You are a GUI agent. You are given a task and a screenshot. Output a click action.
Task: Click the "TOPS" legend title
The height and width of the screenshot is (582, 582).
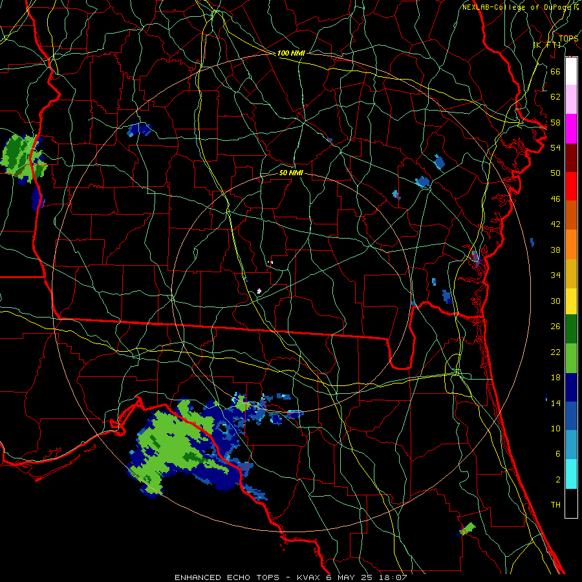pos(568,38)
